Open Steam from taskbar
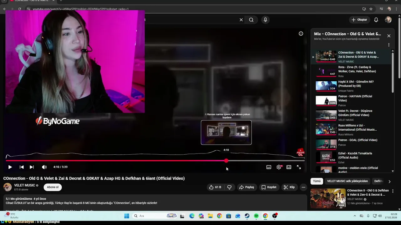 point(247,216)
